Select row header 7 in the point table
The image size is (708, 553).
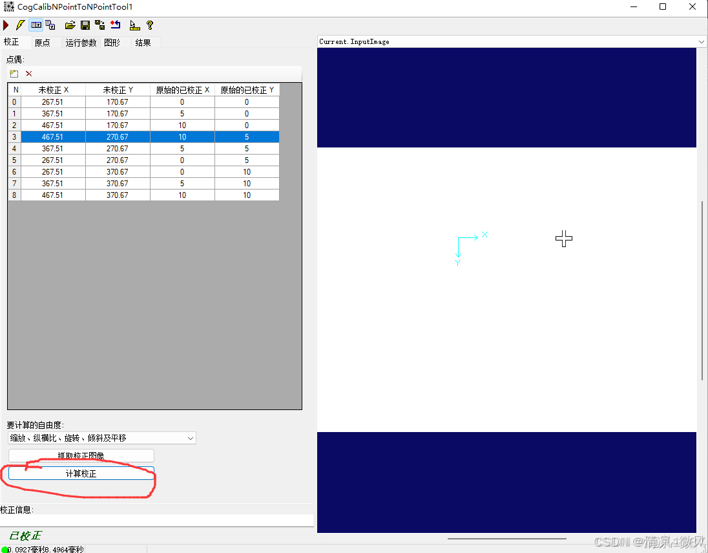pyautogui.click(x=14, y=184)
